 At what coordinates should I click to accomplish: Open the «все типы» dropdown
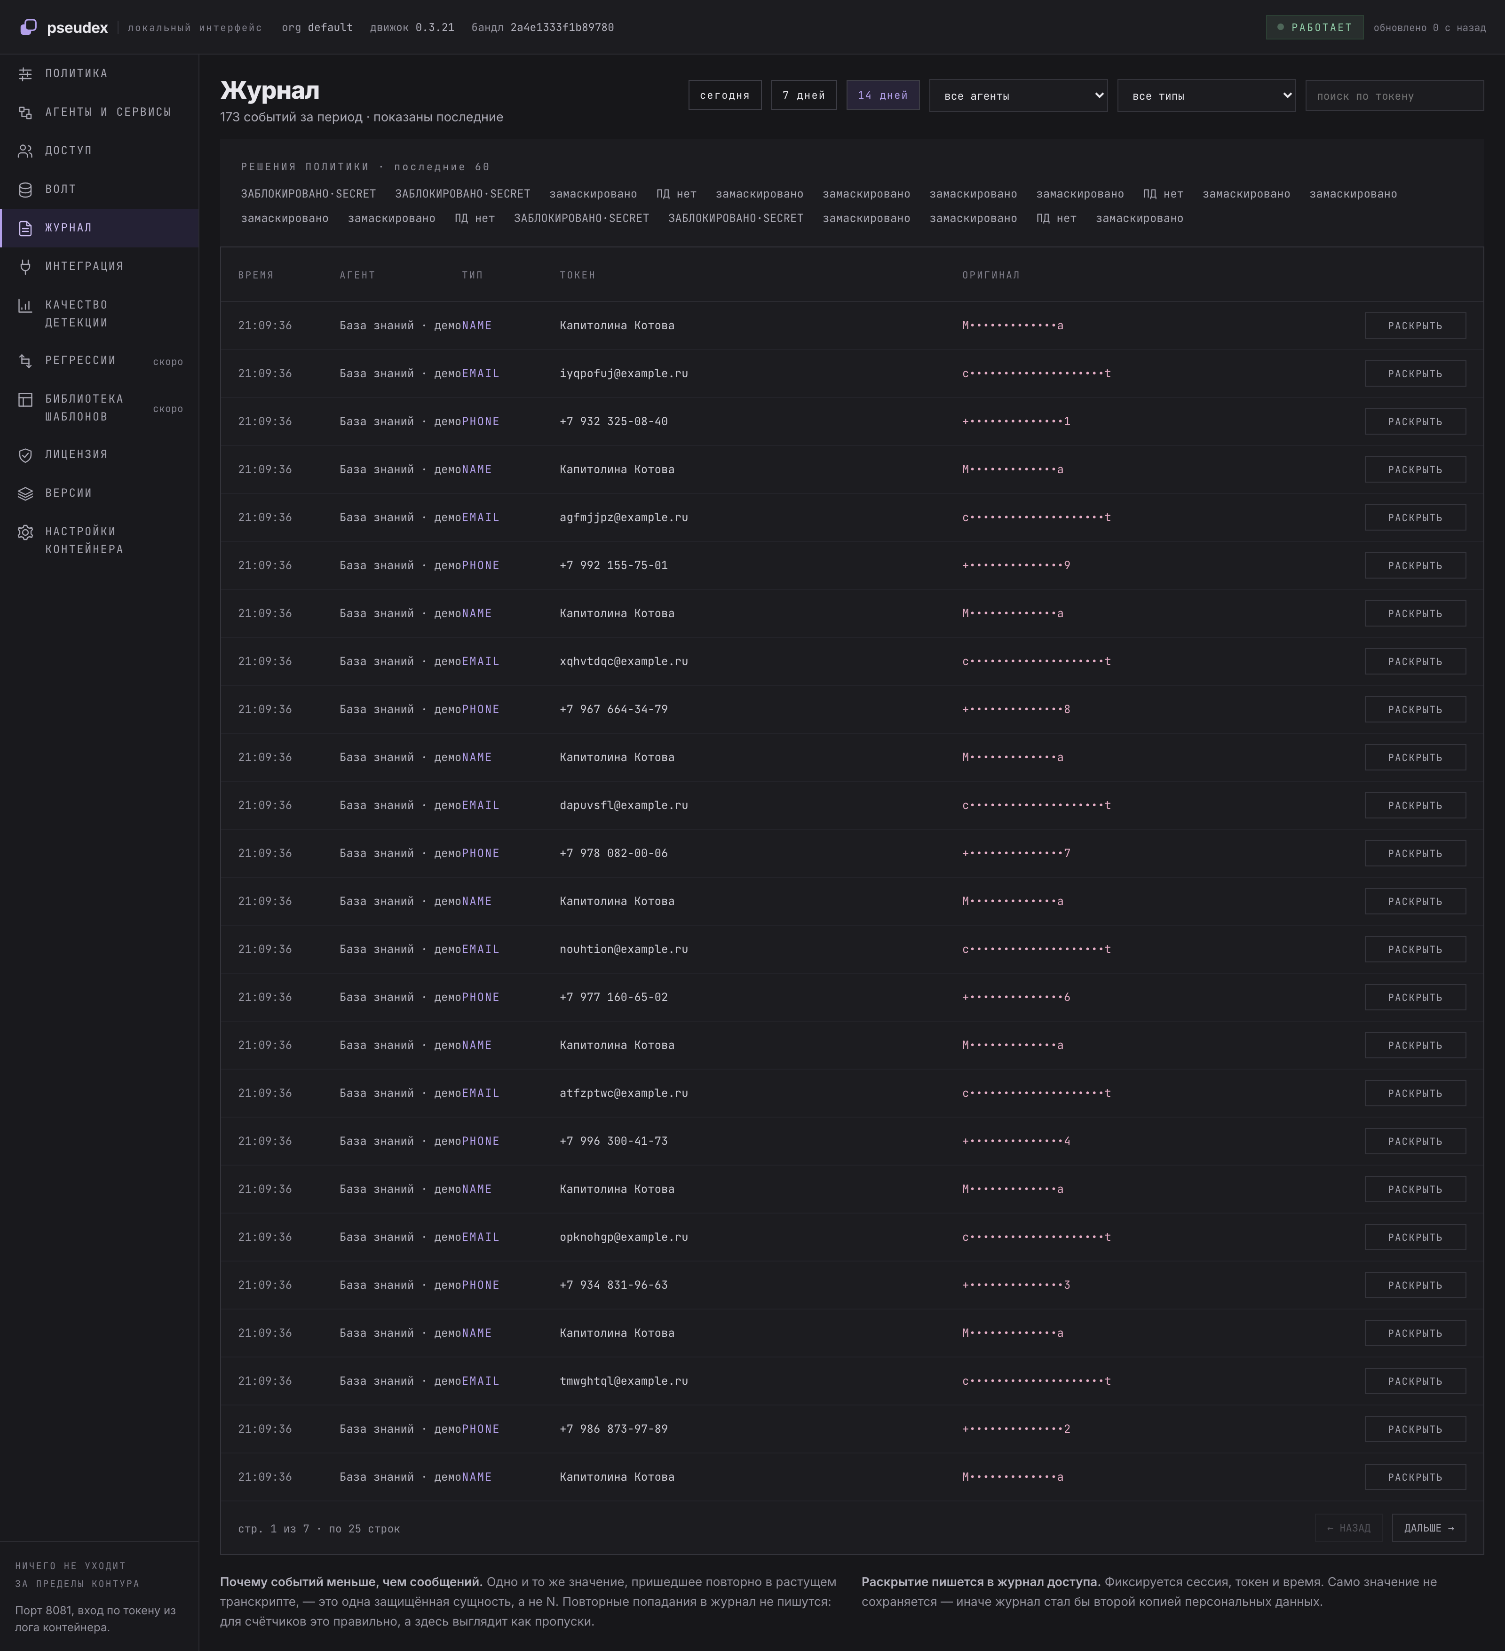coord(1206,96)
